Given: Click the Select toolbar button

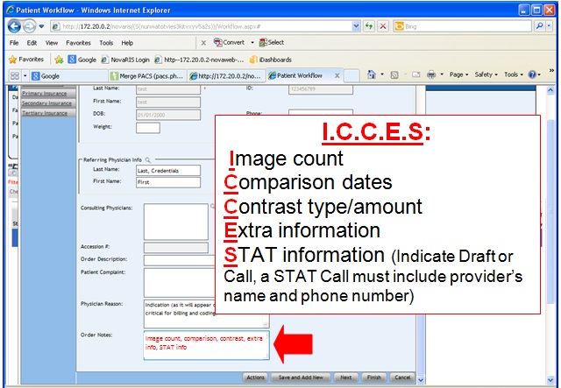Looking at the screenshot, I should pos(272,43).
